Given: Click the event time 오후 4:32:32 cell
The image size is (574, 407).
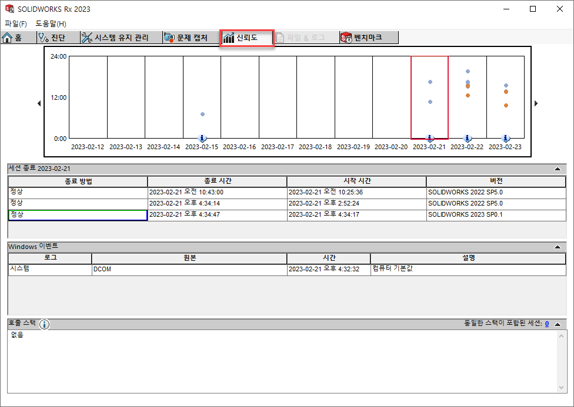Looking at the screenshot, I should [329, 270].
